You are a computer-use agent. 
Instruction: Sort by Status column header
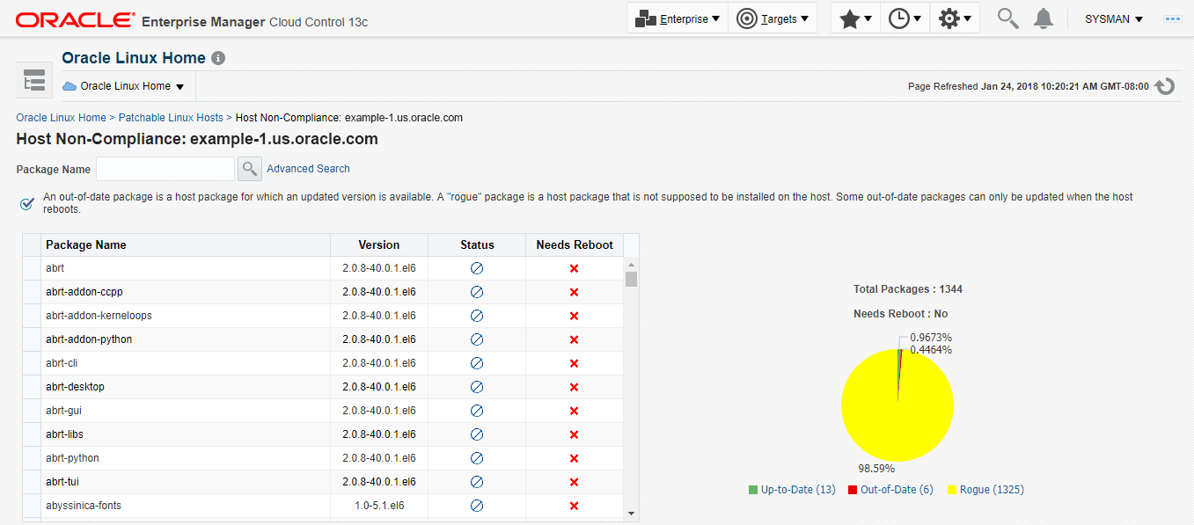[477, 244]
